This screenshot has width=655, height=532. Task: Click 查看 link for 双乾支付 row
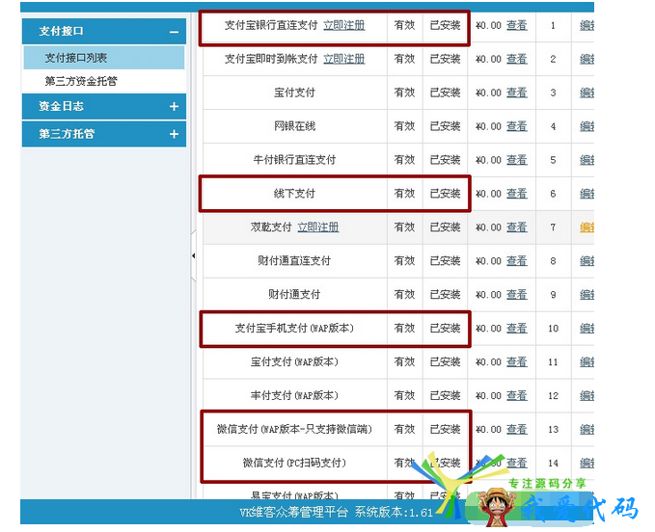[x=517, y=227]
